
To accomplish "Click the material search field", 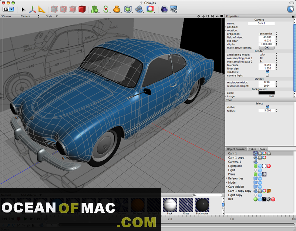I will [207, 195].
